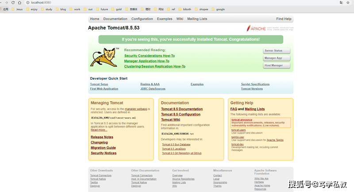354x192 pixels.
Task: Open the Tomcat Setup link
Action: [99, 84]
